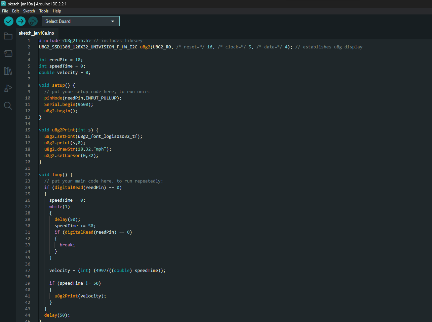This screenshot has width=432, height=322.
Task: Click the 'u8g2.begin();' line
Action: (61, 111)
